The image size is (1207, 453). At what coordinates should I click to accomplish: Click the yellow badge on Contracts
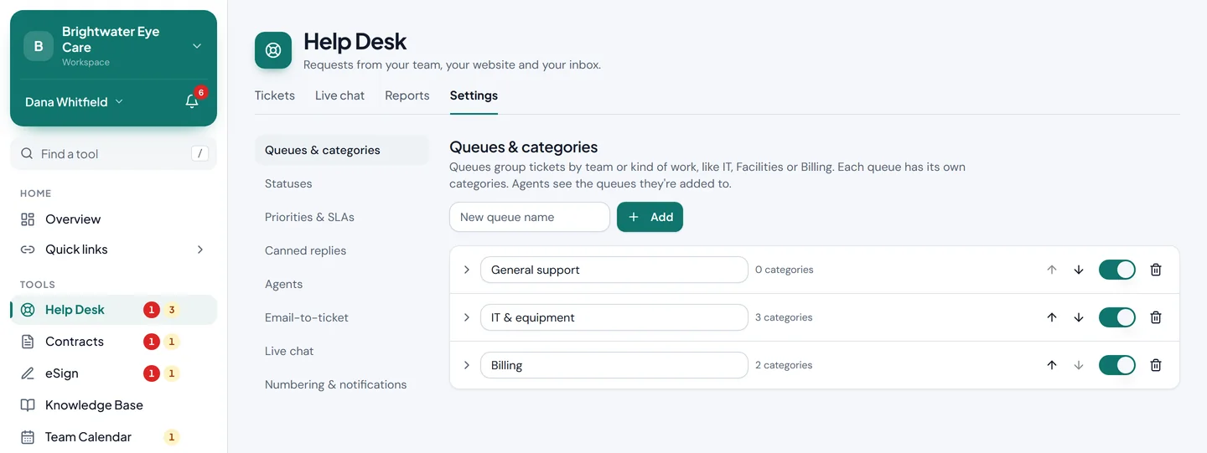pyautogui.click(x=172, y=342)
